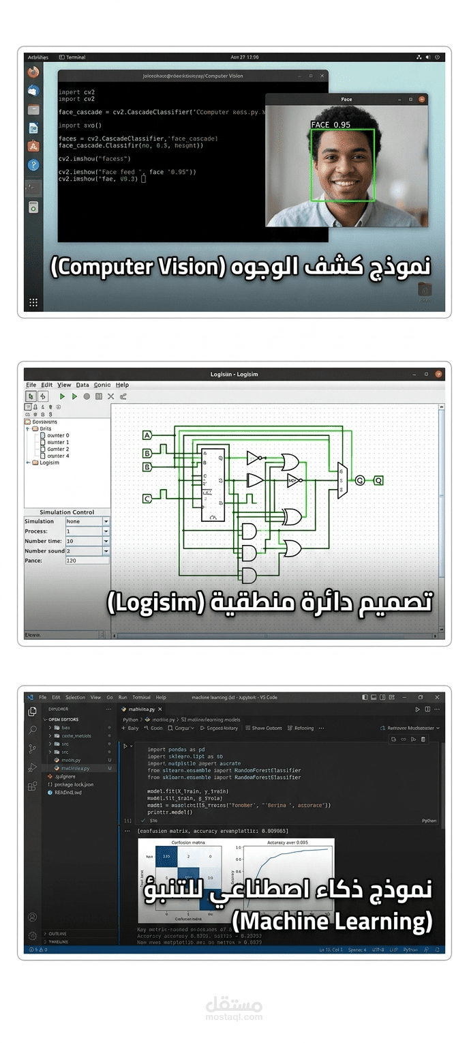This screenshot has width=469, height=1043.
Task: Open the Edit menu in Logisim
Action: (46, 385)
